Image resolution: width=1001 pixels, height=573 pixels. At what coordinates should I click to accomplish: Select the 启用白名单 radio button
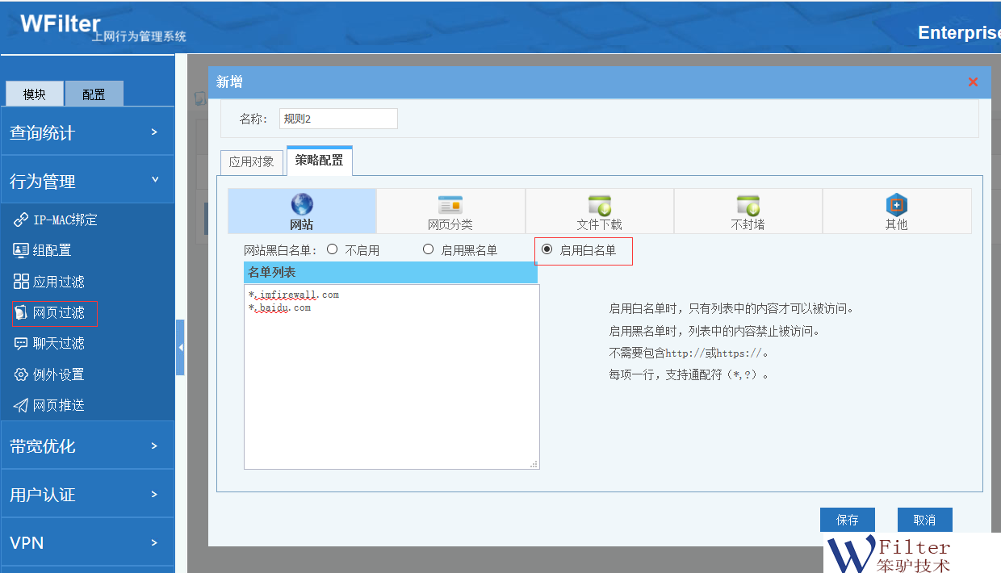(x=547, y=249)
